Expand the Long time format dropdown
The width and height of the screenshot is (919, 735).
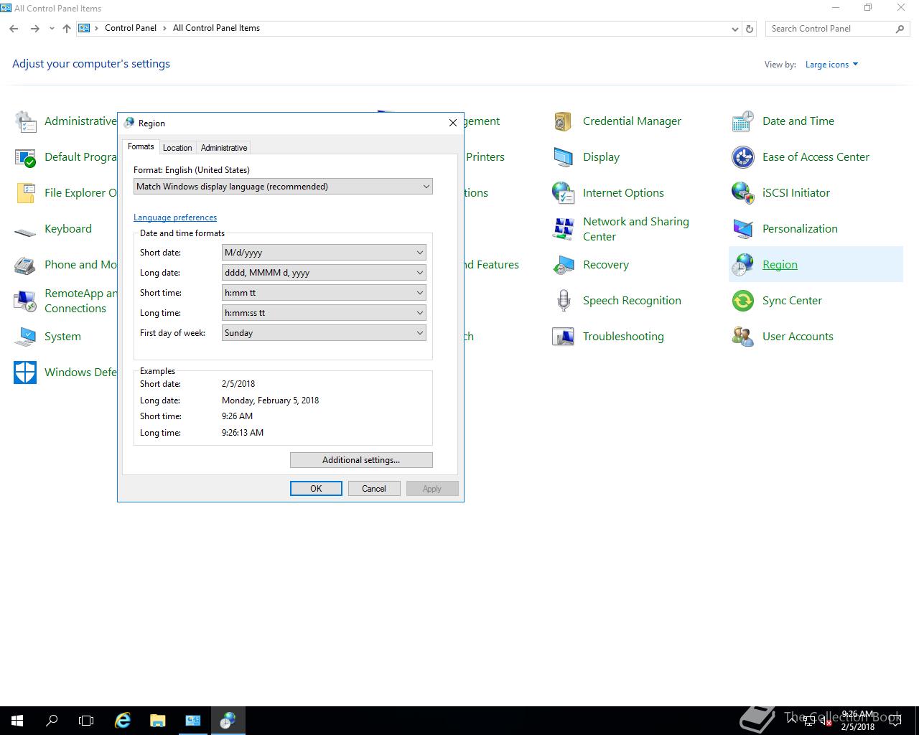[x=324, y=313]
